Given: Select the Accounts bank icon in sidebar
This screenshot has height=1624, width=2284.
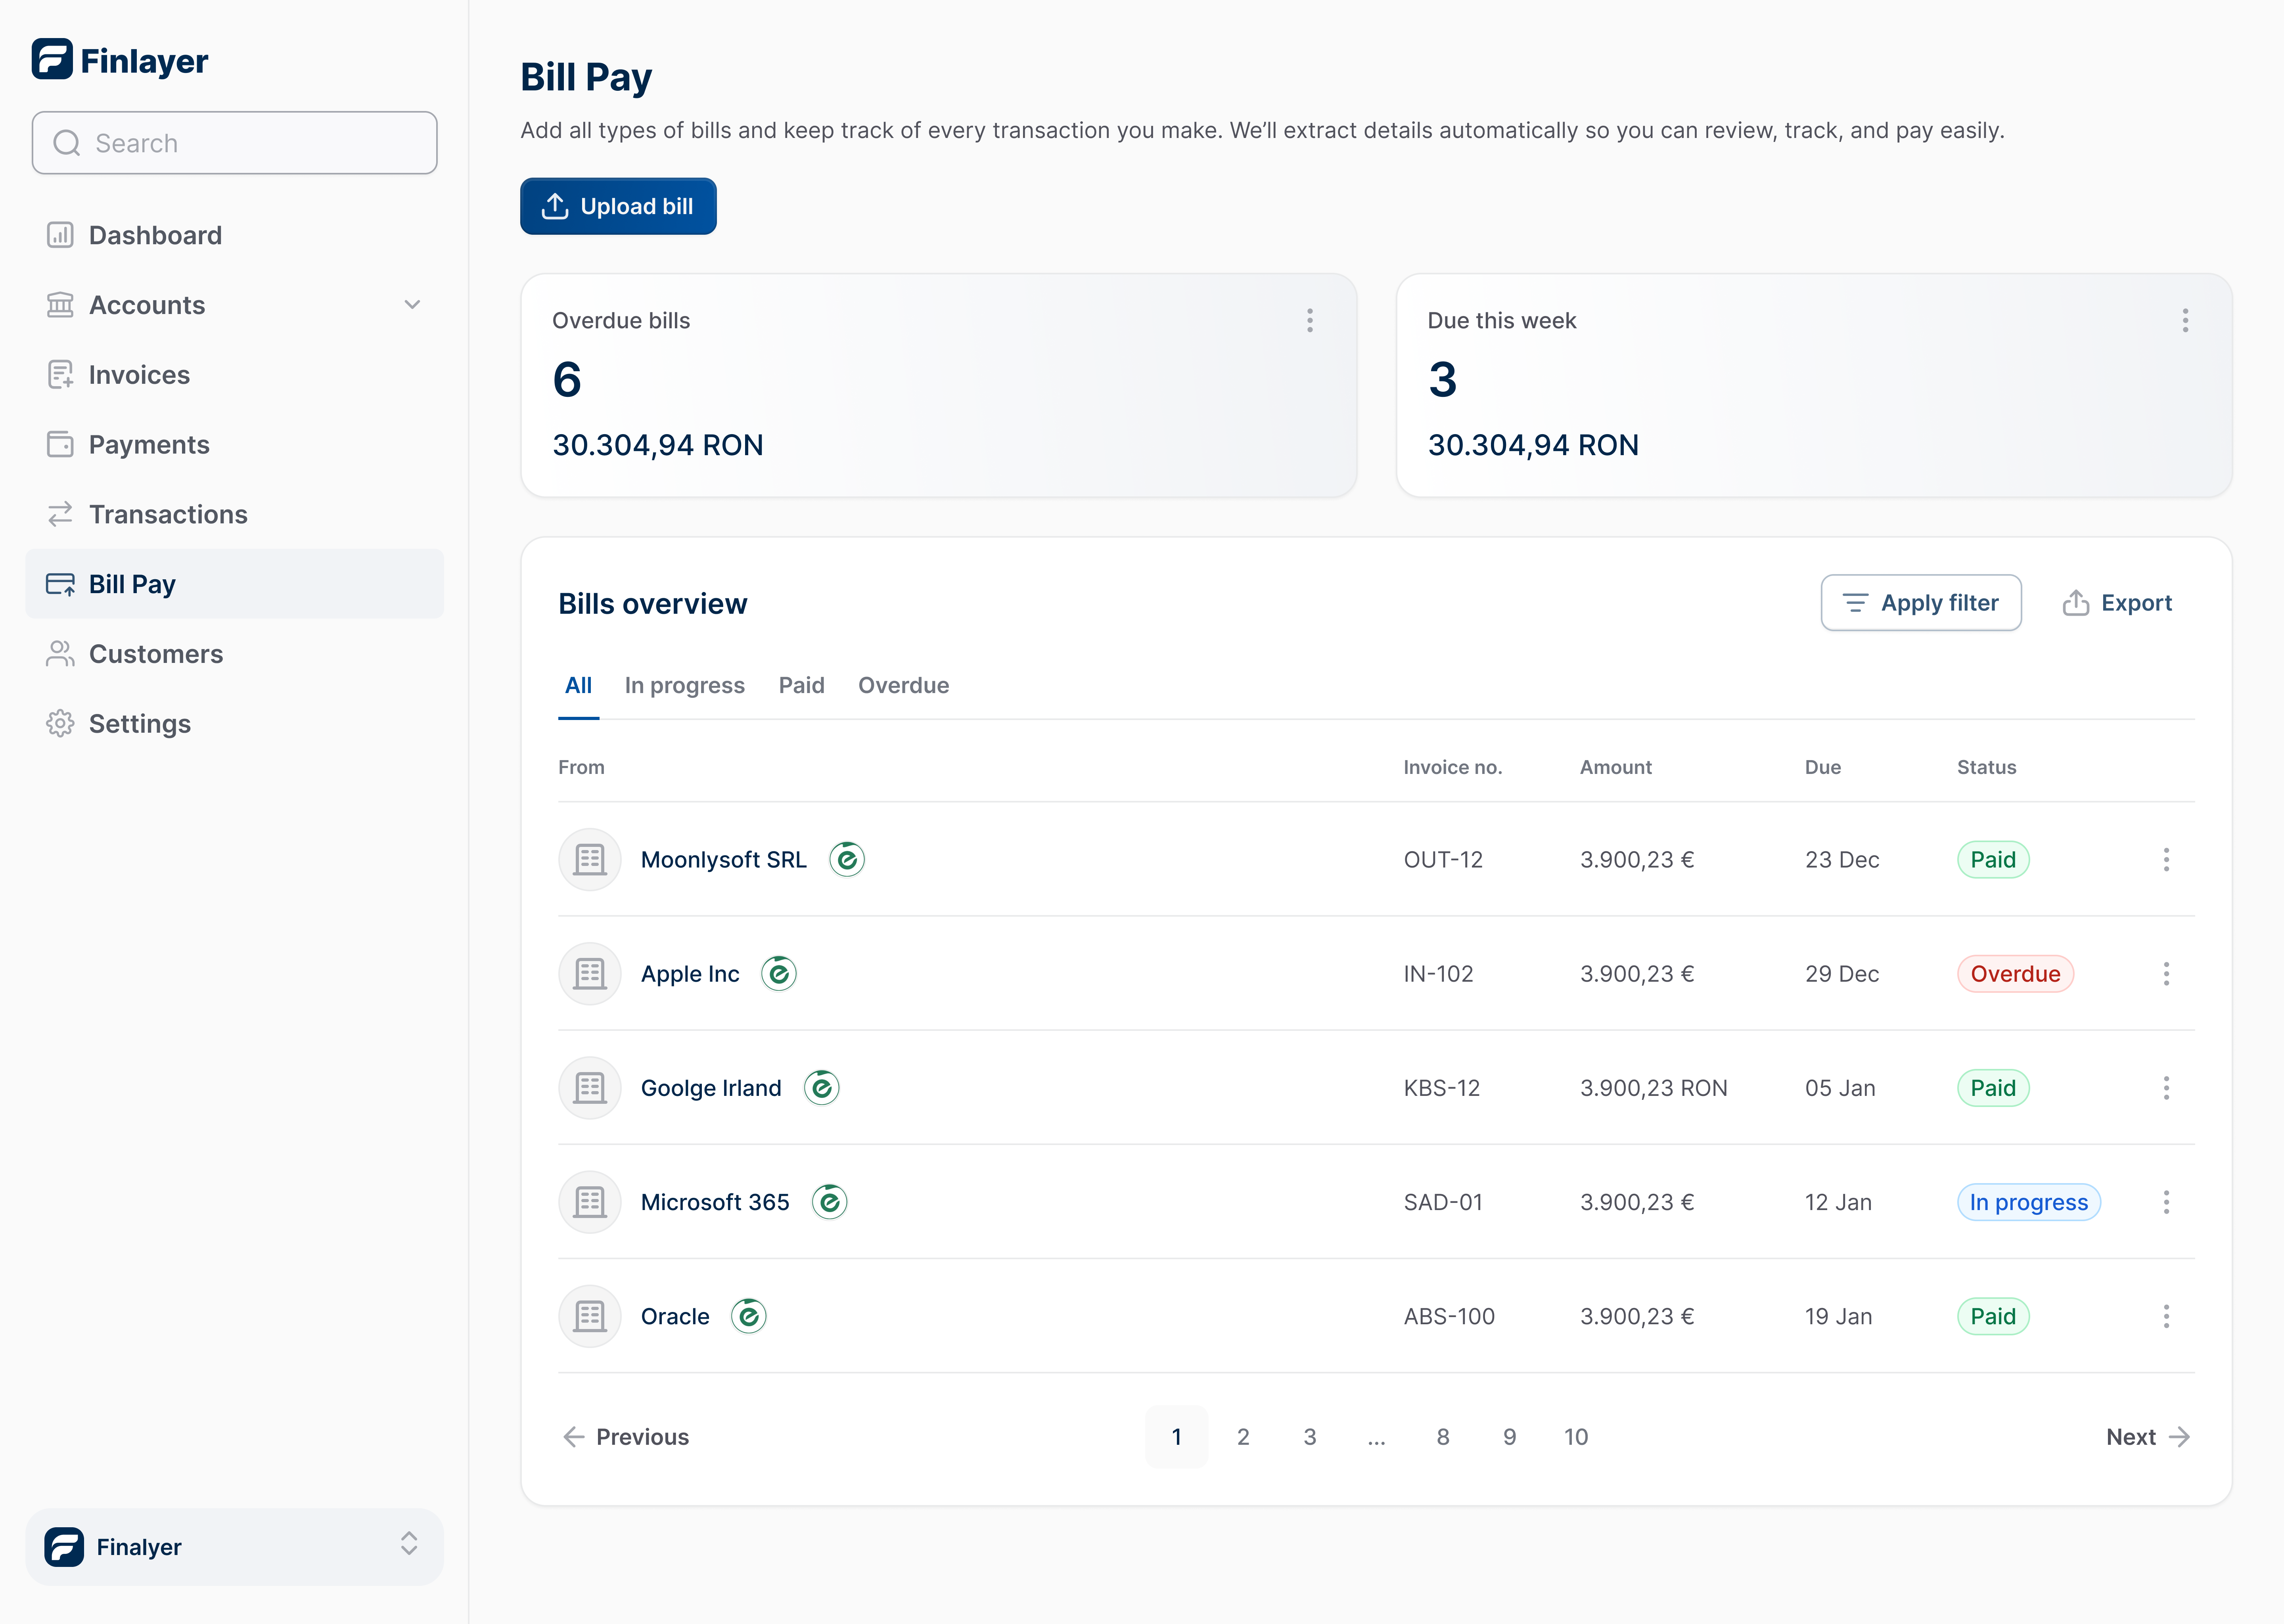Looking at the screenshot, I should click(x=60, y=305).
